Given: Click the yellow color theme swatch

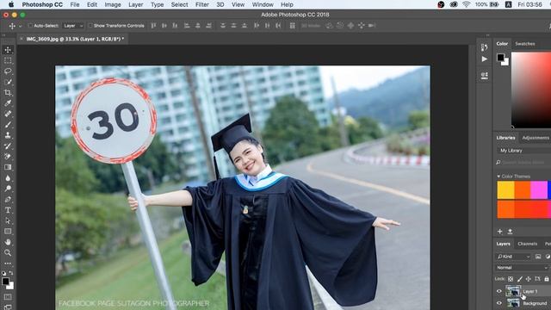Looking at the screenshot, I should tap(505, 190).
